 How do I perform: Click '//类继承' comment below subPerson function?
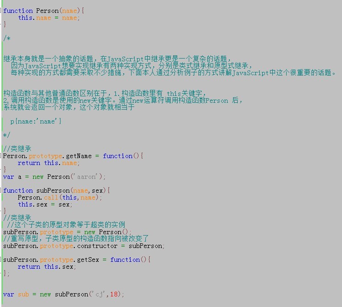point(17,218)
